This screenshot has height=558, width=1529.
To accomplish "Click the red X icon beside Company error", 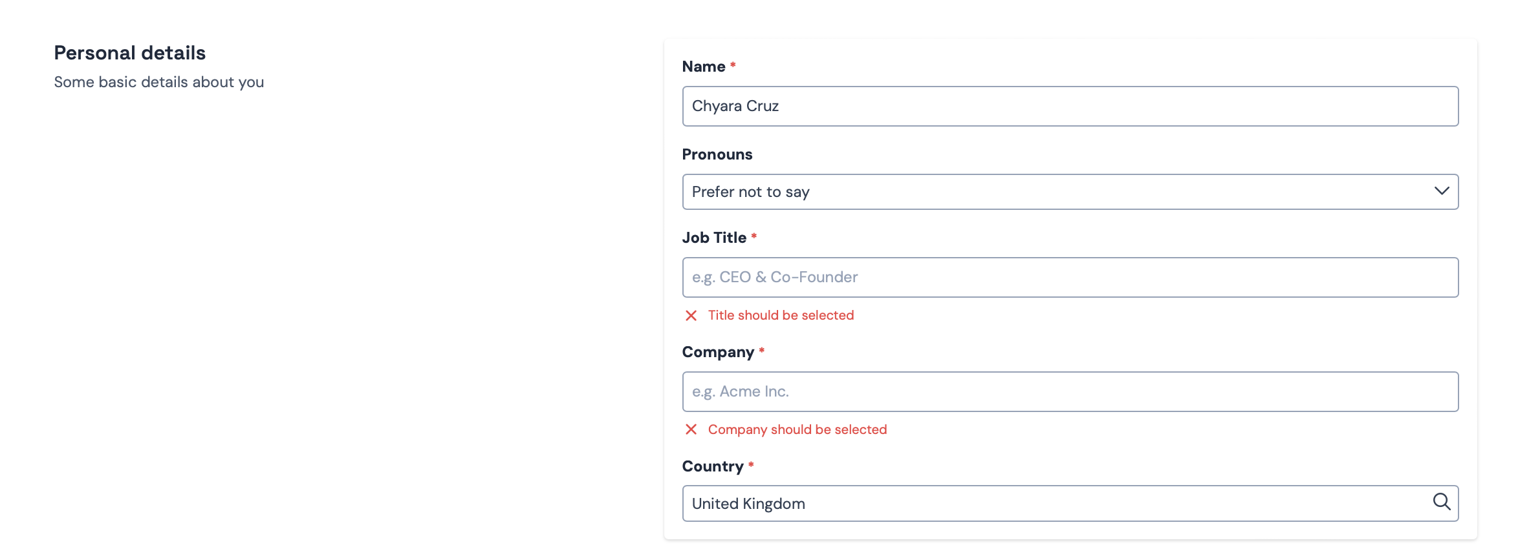I will tap(691, 429).
